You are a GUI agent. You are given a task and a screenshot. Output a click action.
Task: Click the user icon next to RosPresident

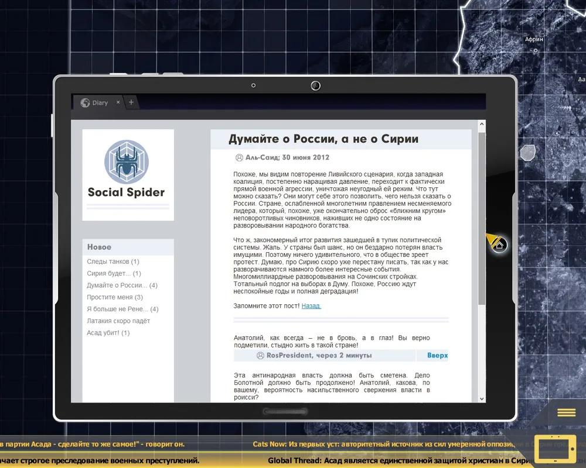point(261,356)
